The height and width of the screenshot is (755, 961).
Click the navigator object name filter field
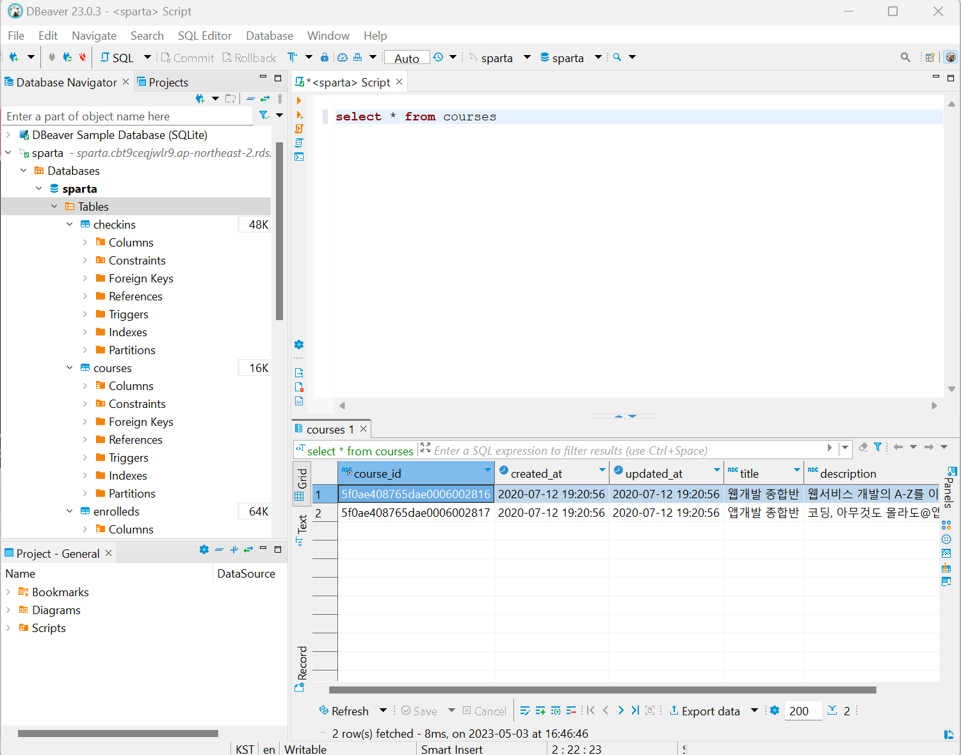[x=128, y=117]
